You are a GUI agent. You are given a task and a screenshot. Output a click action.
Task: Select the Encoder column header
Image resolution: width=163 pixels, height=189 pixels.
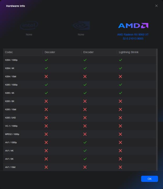coord(88,52)
